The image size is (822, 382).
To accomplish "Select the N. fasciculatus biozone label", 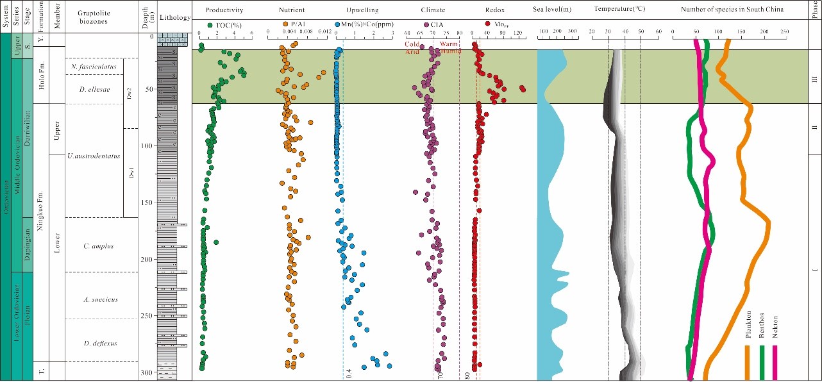I will [94, 67].
